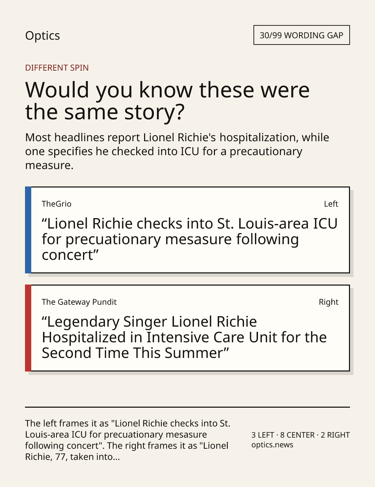375x487 pixels.
Task: Open the optics.news link
Action: pos(272,445)
